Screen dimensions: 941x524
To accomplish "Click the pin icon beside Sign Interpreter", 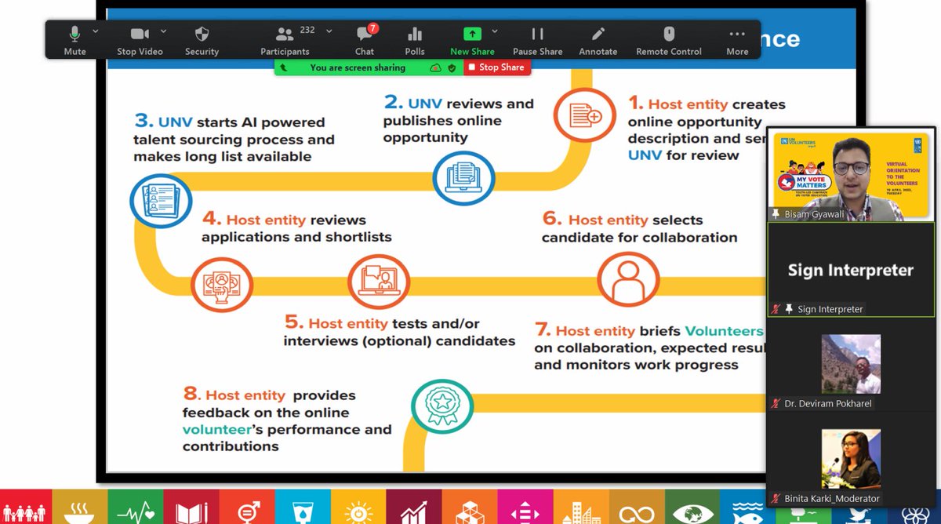I will [x=788, y=309].
